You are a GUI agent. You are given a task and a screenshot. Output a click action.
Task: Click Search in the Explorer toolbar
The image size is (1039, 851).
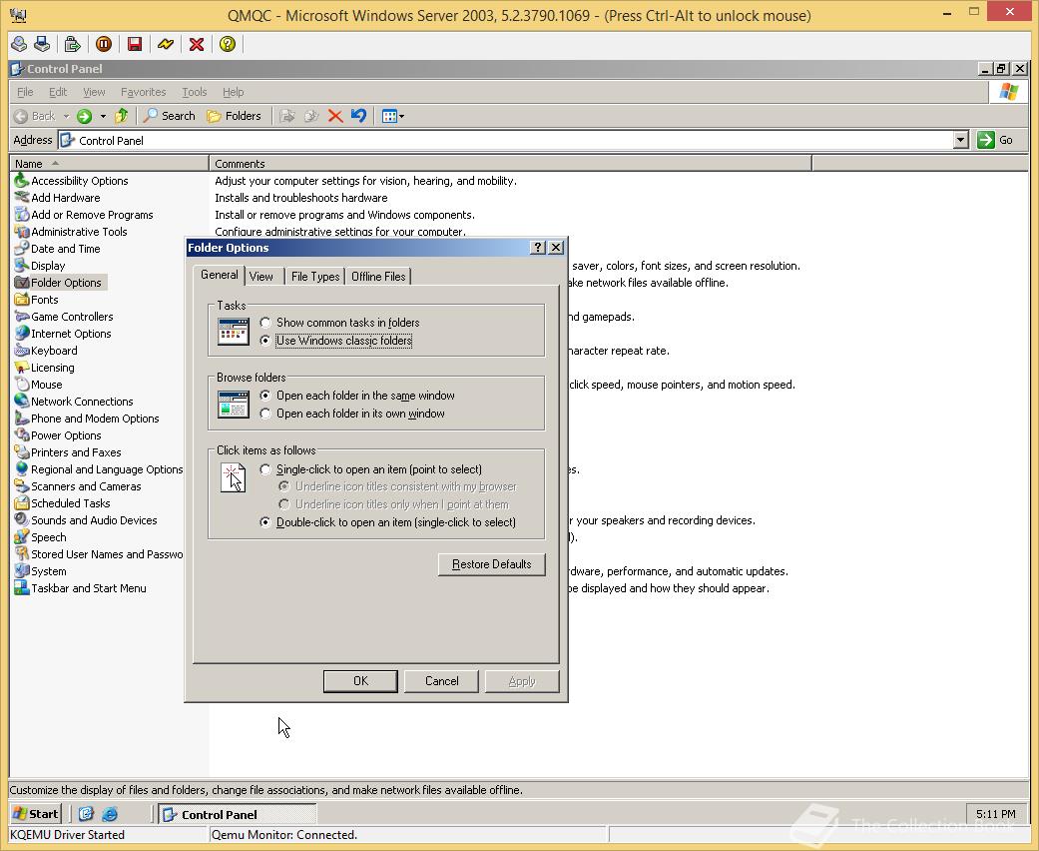tap(170, 116)
